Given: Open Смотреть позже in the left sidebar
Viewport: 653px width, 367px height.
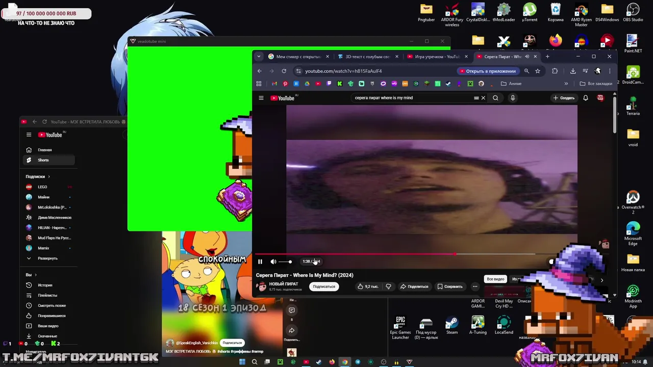Looking at the screenshot, I should (x=49, y=306).
